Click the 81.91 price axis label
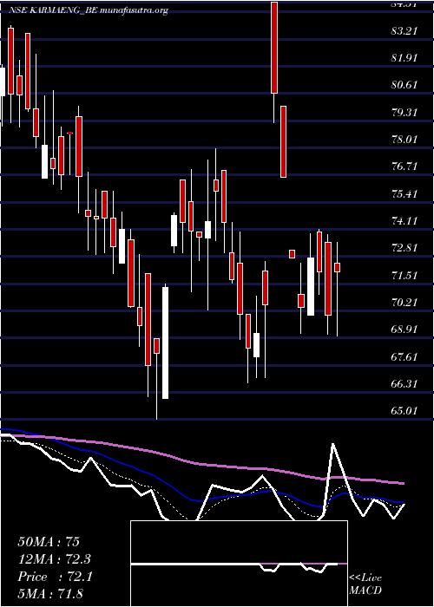 coord(404,58)
